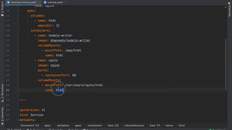Click the file icon on volume.yaml tab
The image size is (232, 130).
[45, 2]
